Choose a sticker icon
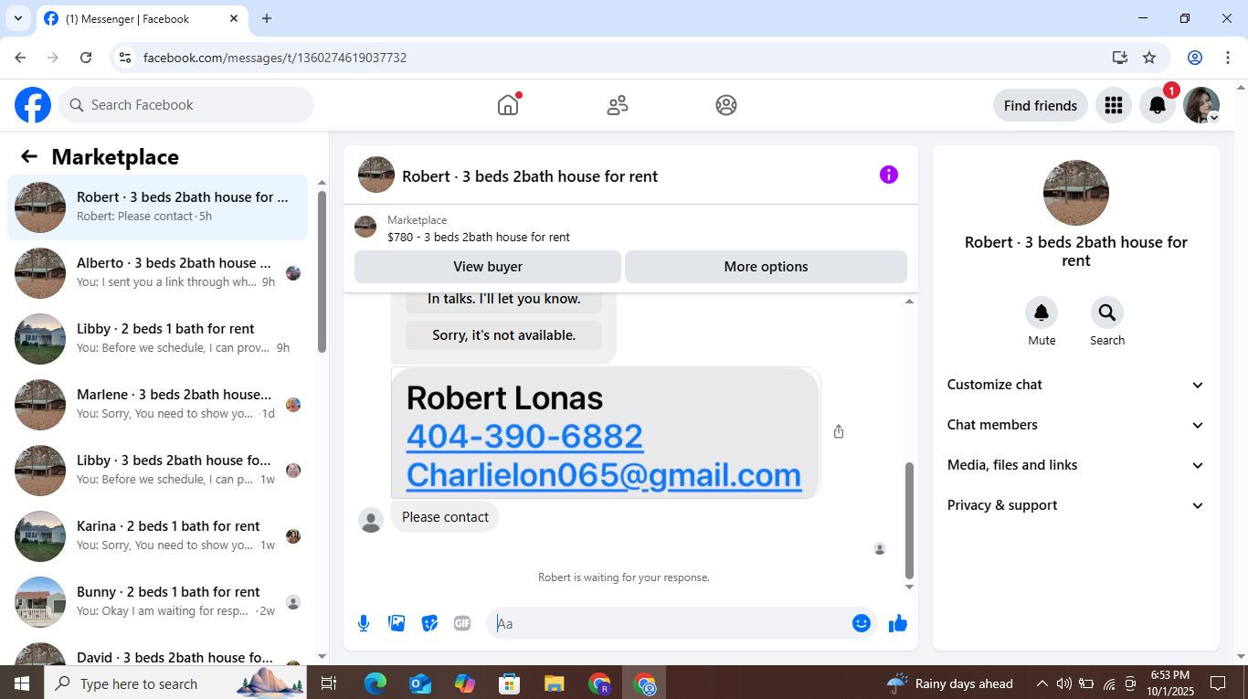 coord(429,623)
